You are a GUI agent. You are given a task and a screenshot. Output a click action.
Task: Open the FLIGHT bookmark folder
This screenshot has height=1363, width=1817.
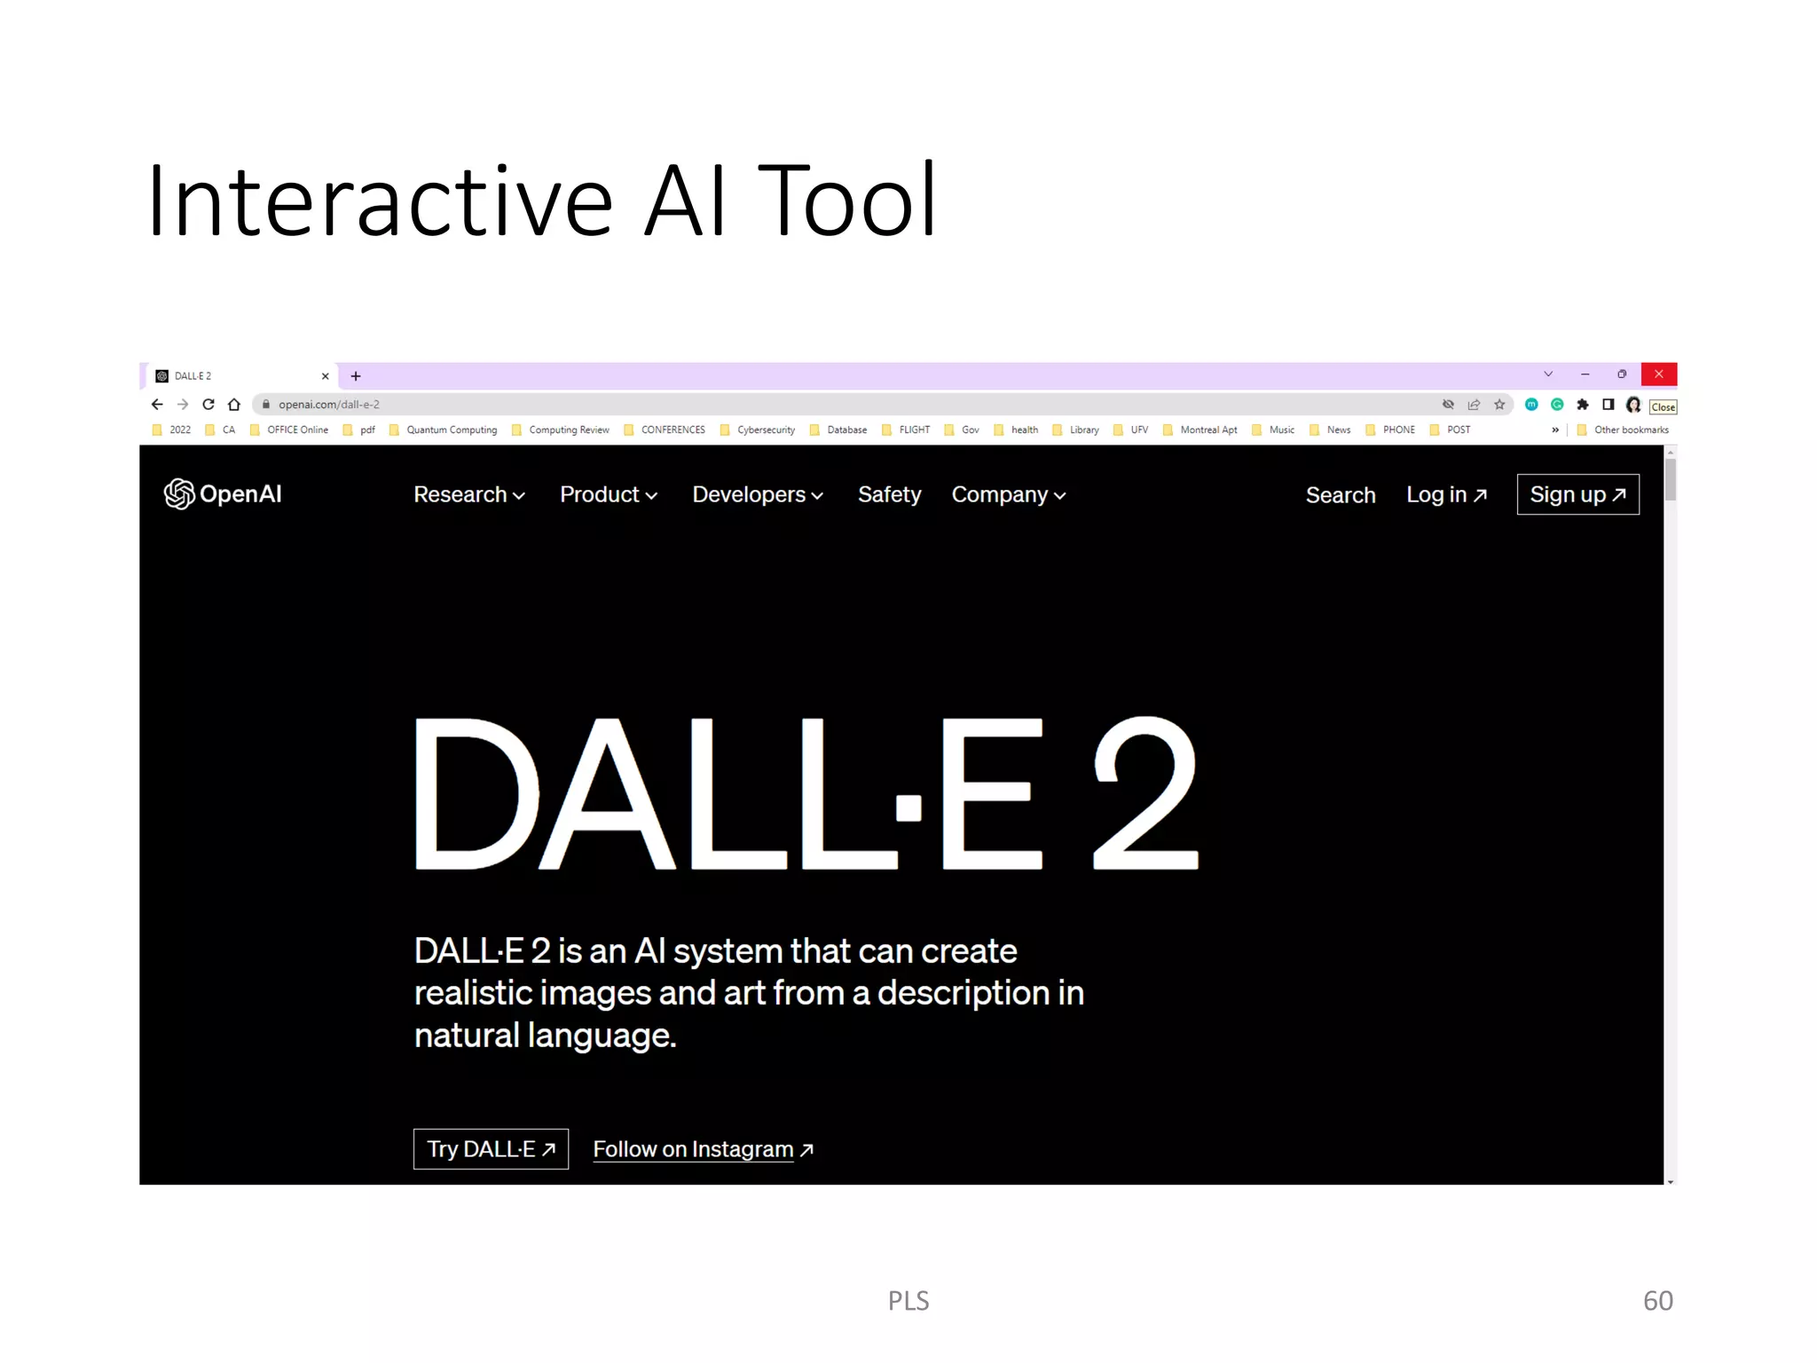906,430
